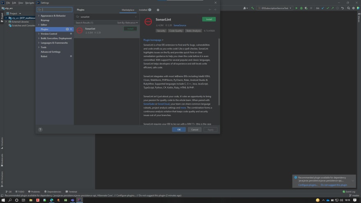Open the File menu

pyautogui.click(x=8, y=3)
